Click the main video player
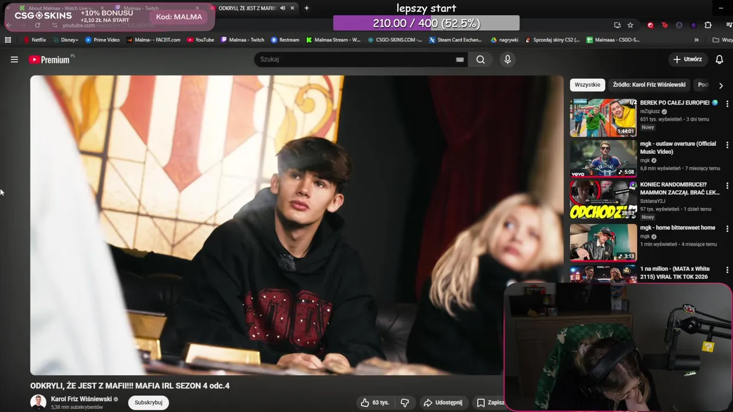 (x=297, y=225)
